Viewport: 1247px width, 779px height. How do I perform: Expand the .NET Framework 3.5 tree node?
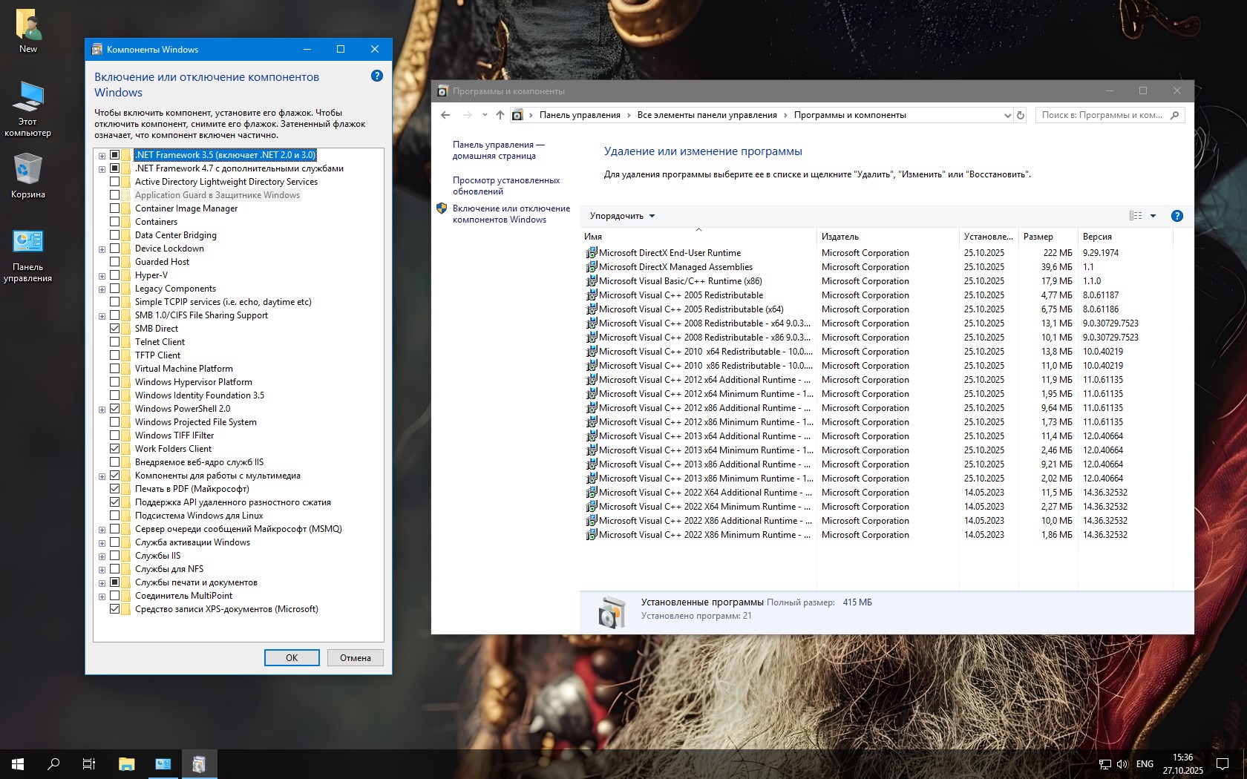pyautogui.click(x=102, y=156)
